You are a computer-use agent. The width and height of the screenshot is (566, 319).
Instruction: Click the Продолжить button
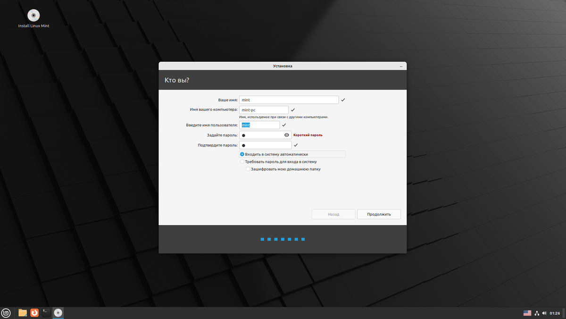pos(379,214)
